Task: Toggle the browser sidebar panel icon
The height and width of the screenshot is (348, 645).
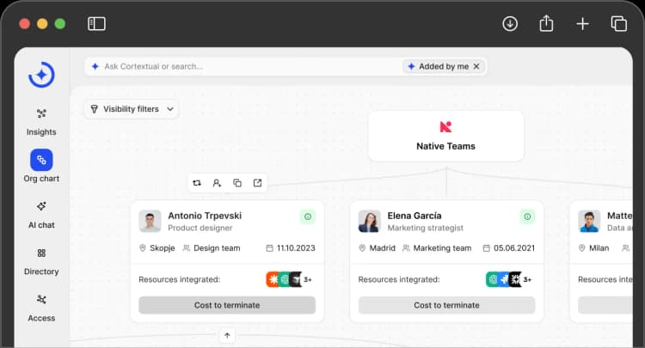Action: pos(96,24)
